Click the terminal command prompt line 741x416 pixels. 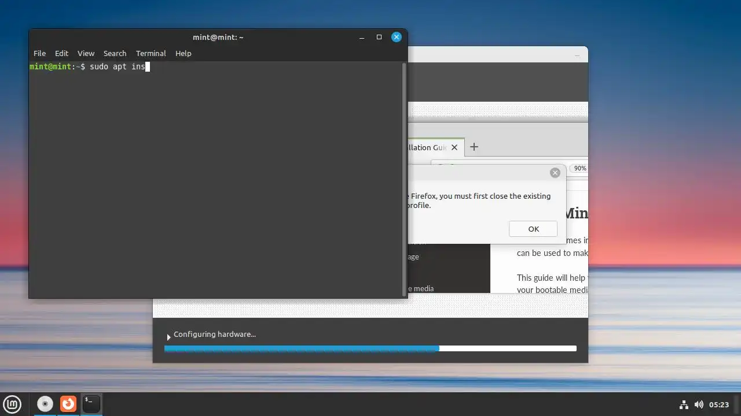[90, 66]
